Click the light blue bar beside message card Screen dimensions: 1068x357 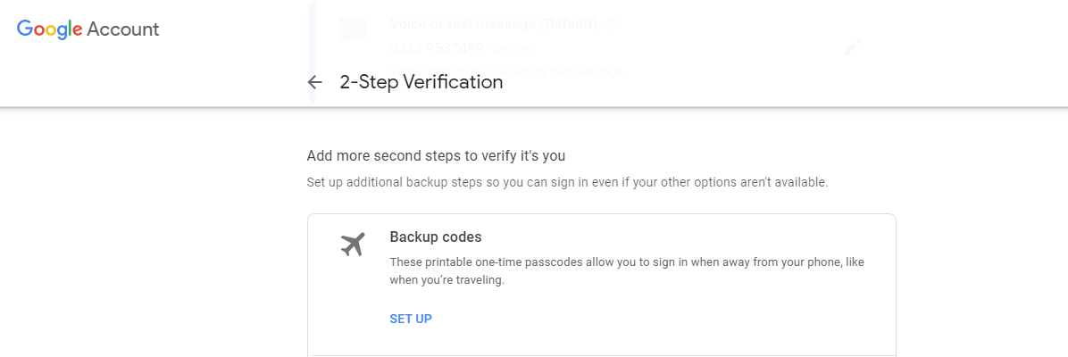(x=312, y=52)
